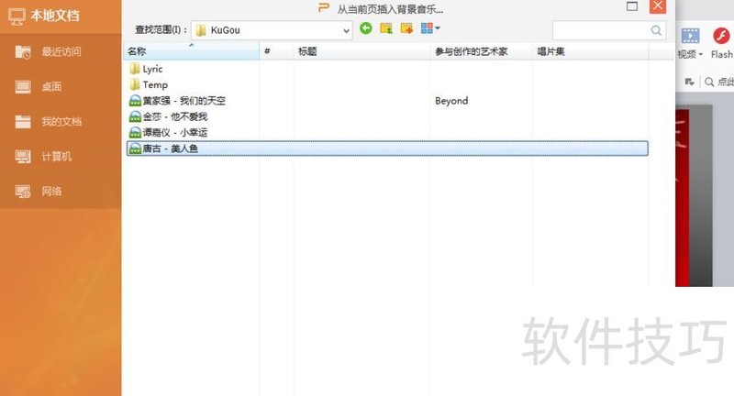Create a new folder icon
734x396 pixels.
click(406, 28)
